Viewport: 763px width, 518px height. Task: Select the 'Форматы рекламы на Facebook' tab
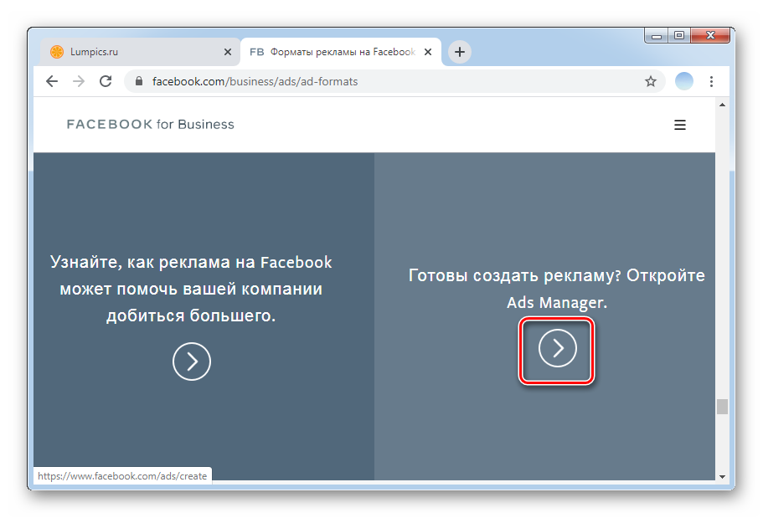[x=335, y=52]
